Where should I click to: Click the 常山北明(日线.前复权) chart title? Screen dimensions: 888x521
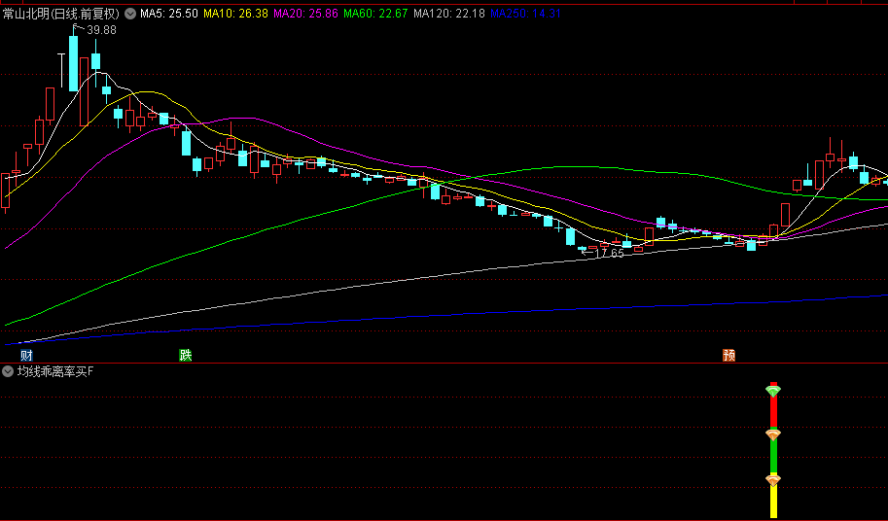(61, 14)
